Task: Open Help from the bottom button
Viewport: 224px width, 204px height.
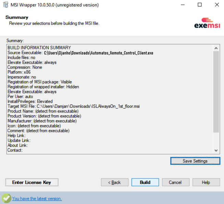Action: coord(206,182)
